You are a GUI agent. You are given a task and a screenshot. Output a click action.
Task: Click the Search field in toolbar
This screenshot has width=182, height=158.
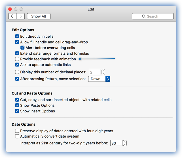(153, 16)
